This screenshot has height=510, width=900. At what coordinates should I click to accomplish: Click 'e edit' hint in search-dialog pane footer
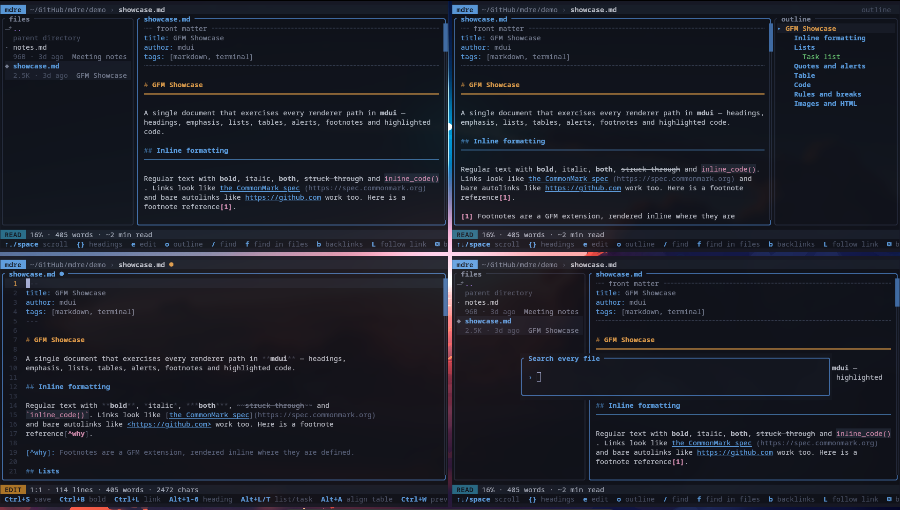(x=595, y=499)
